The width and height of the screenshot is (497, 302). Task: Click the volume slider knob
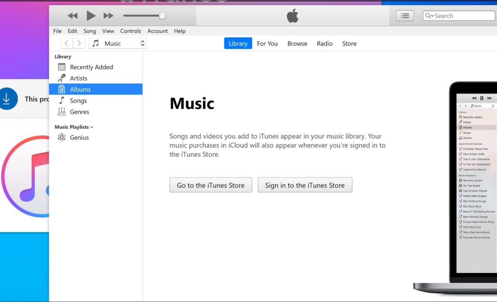coord(162,16)
